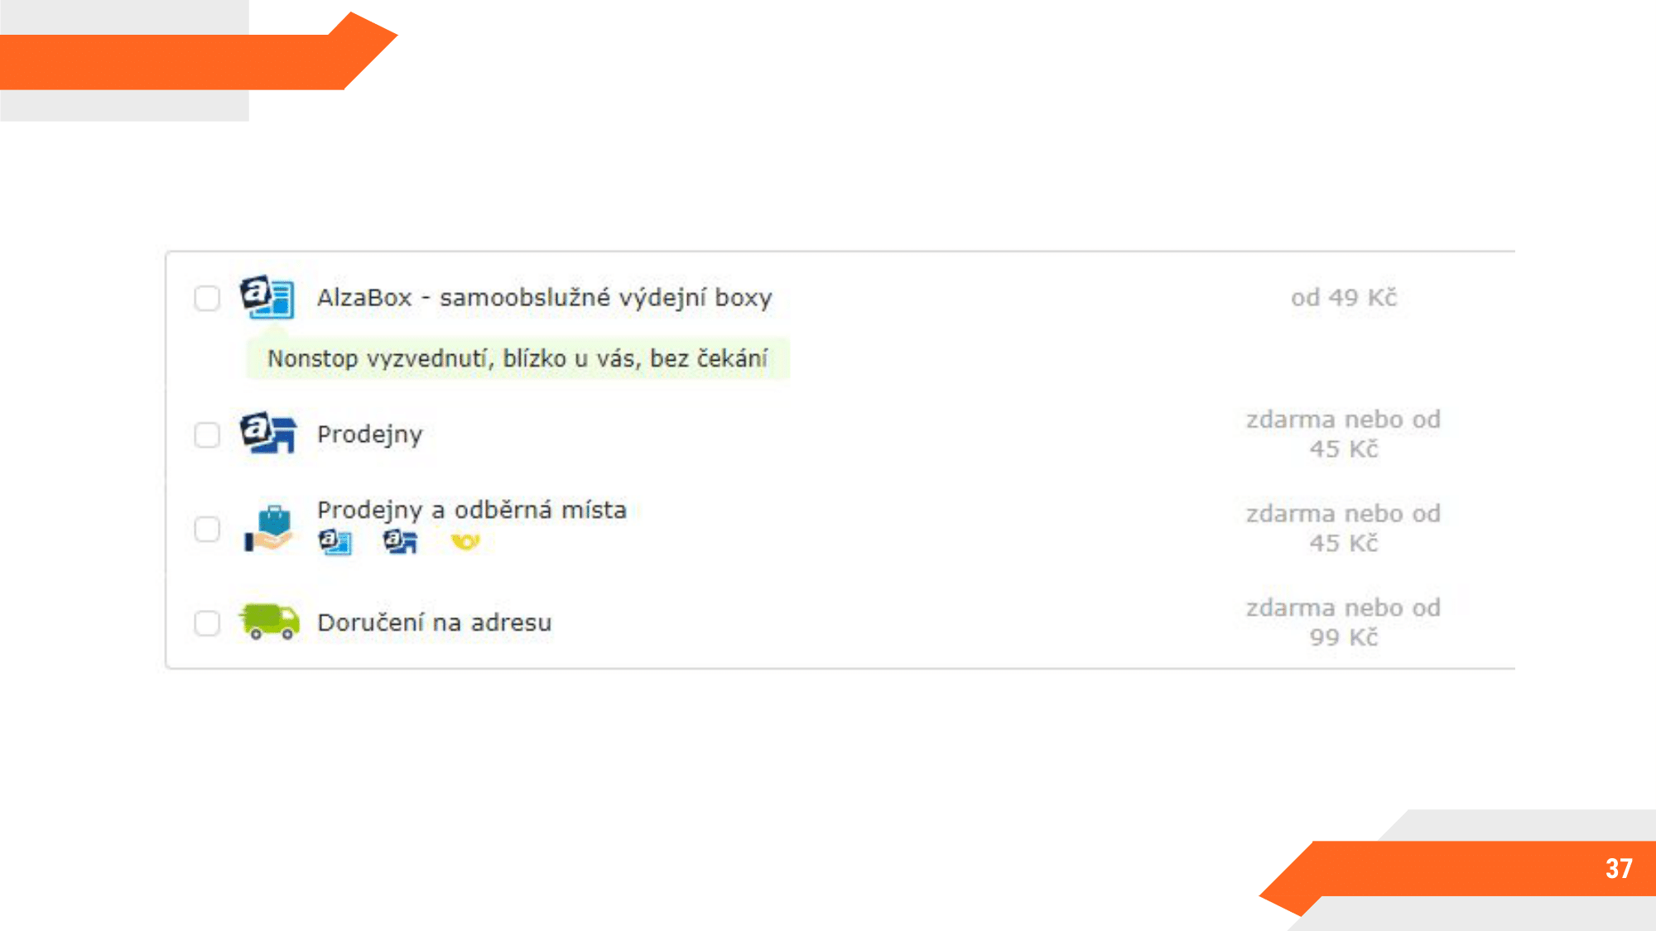Viewport: 1656px width, 931px height.
Task: Open AlzaBox samoobslužné výdejní boxy option
Action: pyautogui.click(x=544, y=298)
